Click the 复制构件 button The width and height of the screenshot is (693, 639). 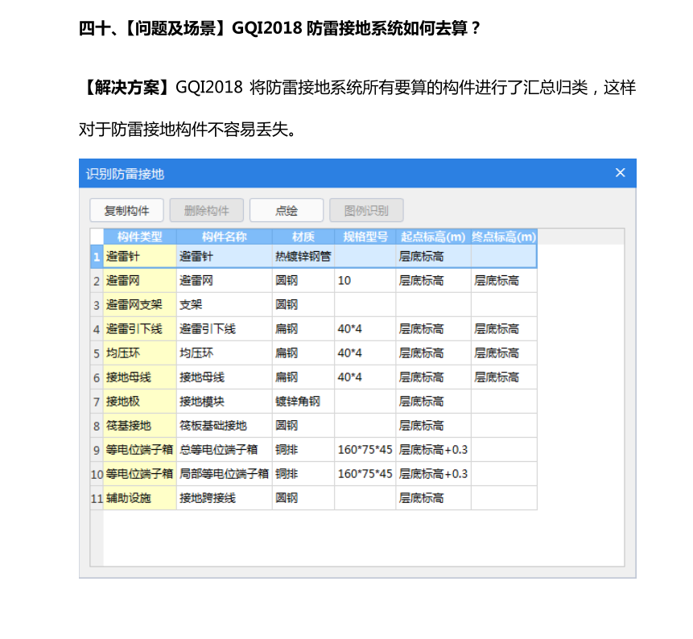click(127, 210)
